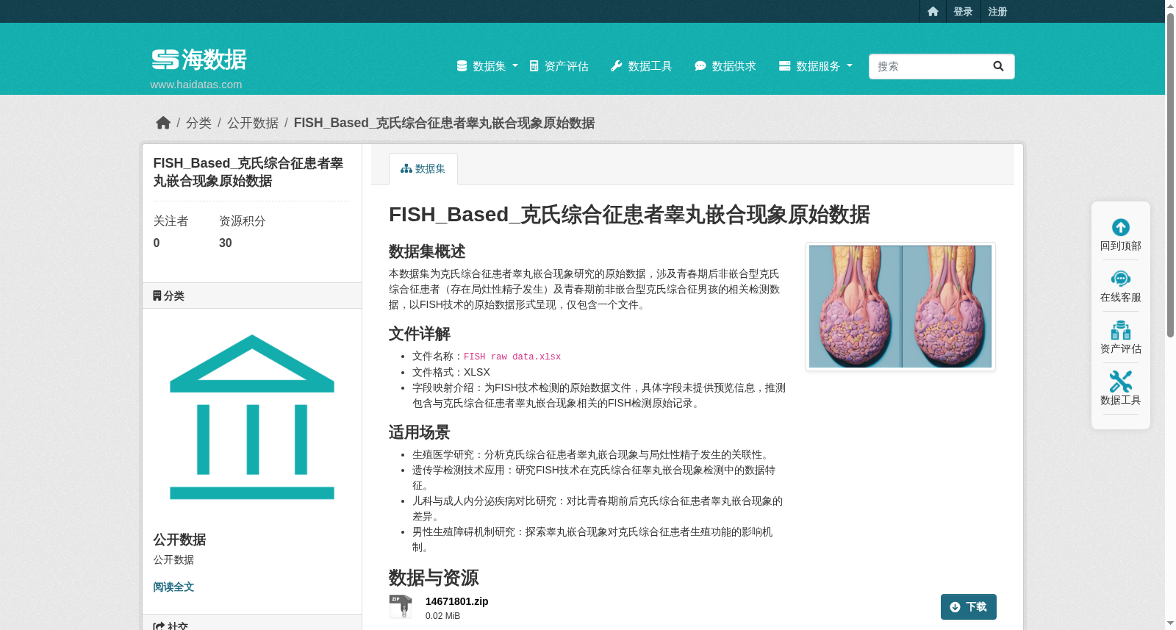Viewport: 1176px width, 630px height.
Task: Open the 14671801.zip file name
Action: 456,601
